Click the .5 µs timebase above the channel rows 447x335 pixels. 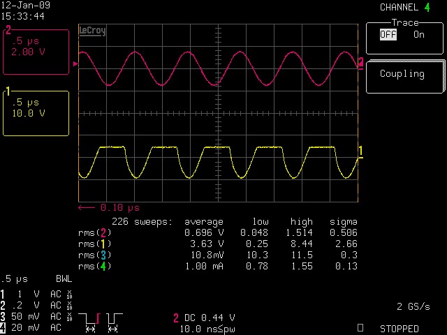(14, 279)
